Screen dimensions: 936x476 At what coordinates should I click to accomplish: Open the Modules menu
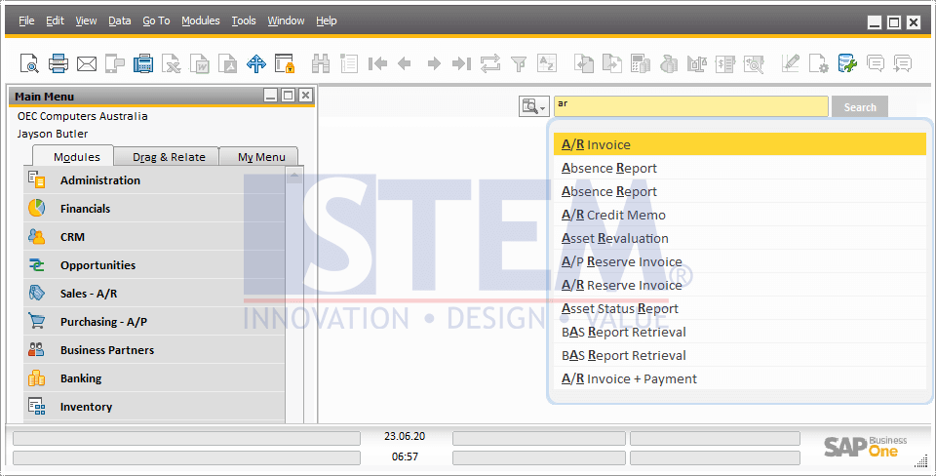[201, 20]
